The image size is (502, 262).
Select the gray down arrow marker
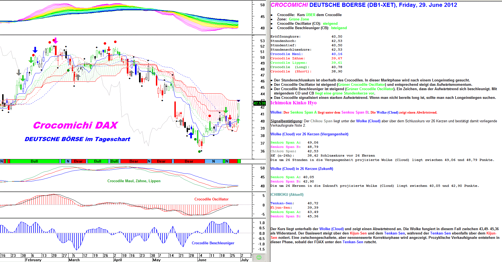coord(19,72)
